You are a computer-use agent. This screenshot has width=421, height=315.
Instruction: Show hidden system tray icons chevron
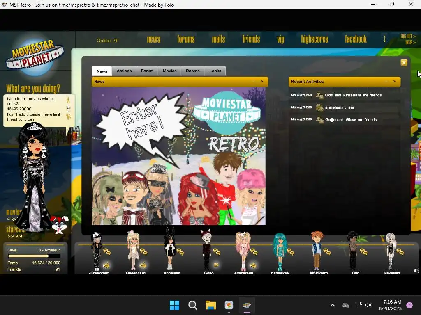pos(332,305)
